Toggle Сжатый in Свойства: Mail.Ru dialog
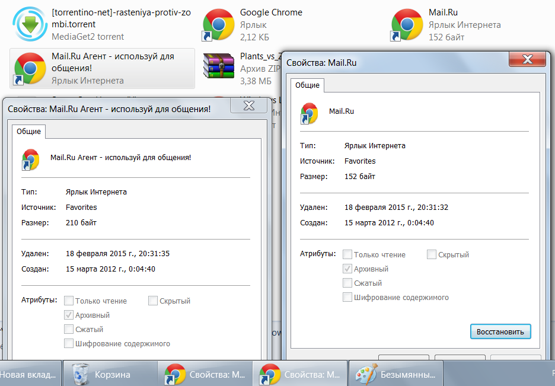Screen dimensions: 555x386 tap(347, 283)
